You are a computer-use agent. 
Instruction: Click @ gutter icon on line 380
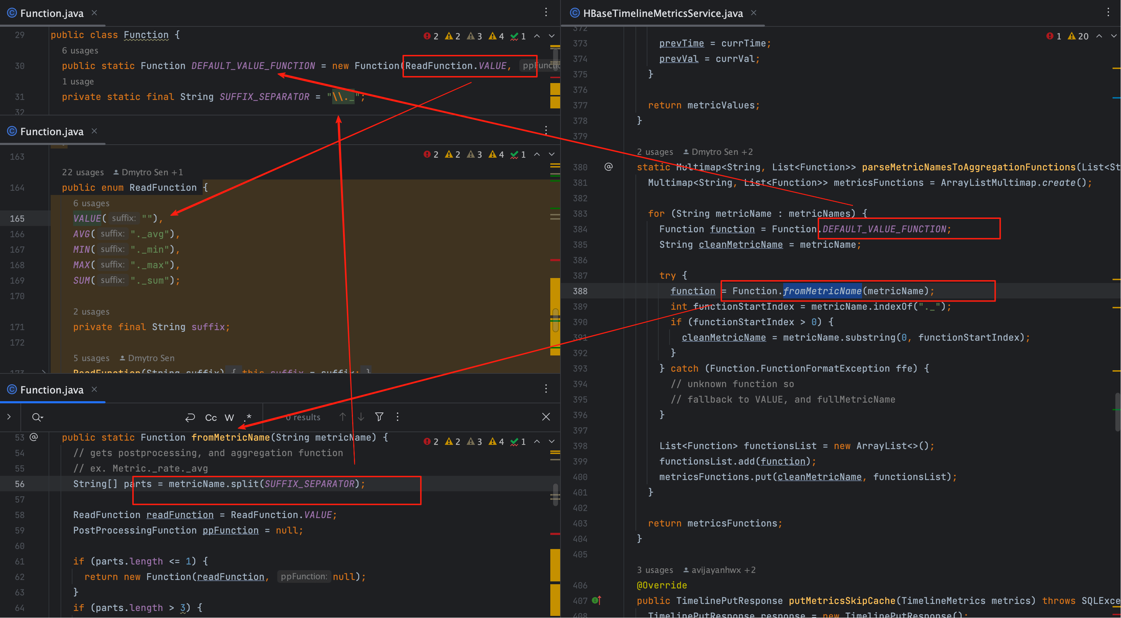(608, 167)
